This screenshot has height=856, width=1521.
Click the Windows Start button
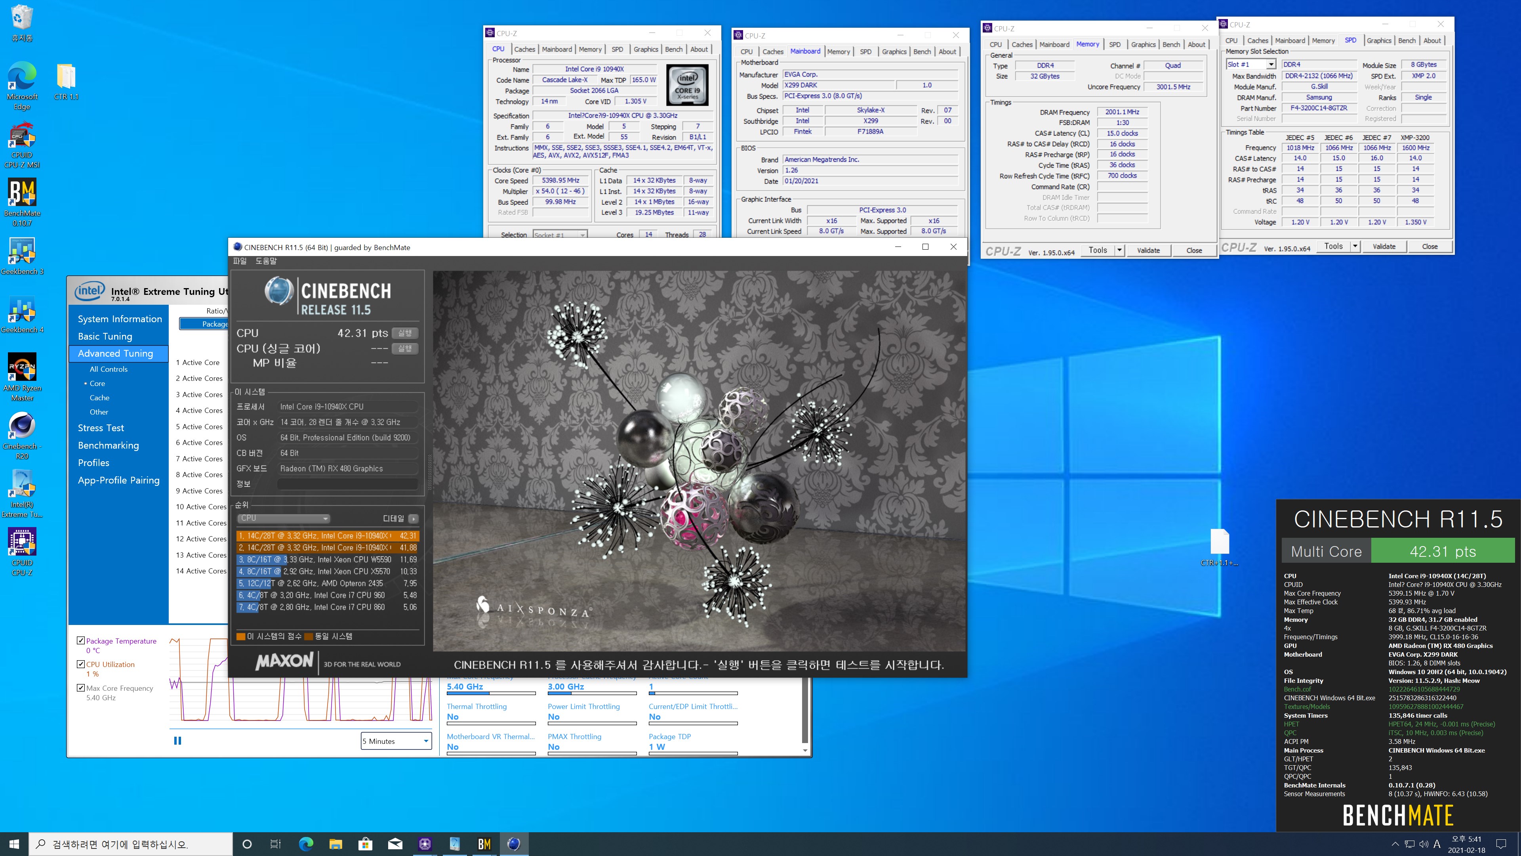pyautogui.click(x=14, y=844)
